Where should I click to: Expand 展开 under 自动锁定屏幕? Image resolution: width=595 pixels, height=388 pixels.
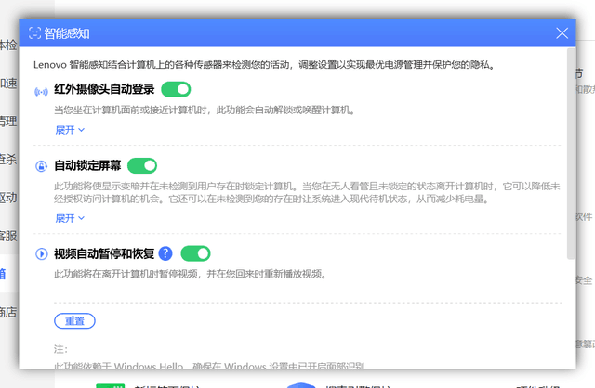70,218
